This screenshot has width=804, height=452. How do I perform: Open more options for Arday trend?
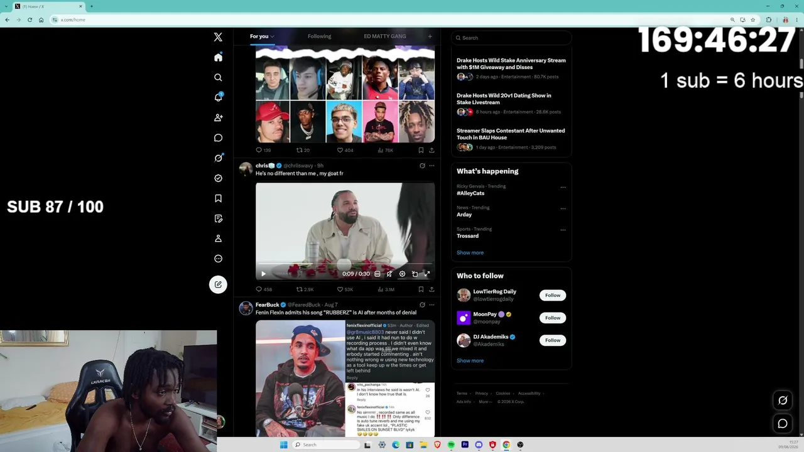pyautogui.click(x=563, y=208)
